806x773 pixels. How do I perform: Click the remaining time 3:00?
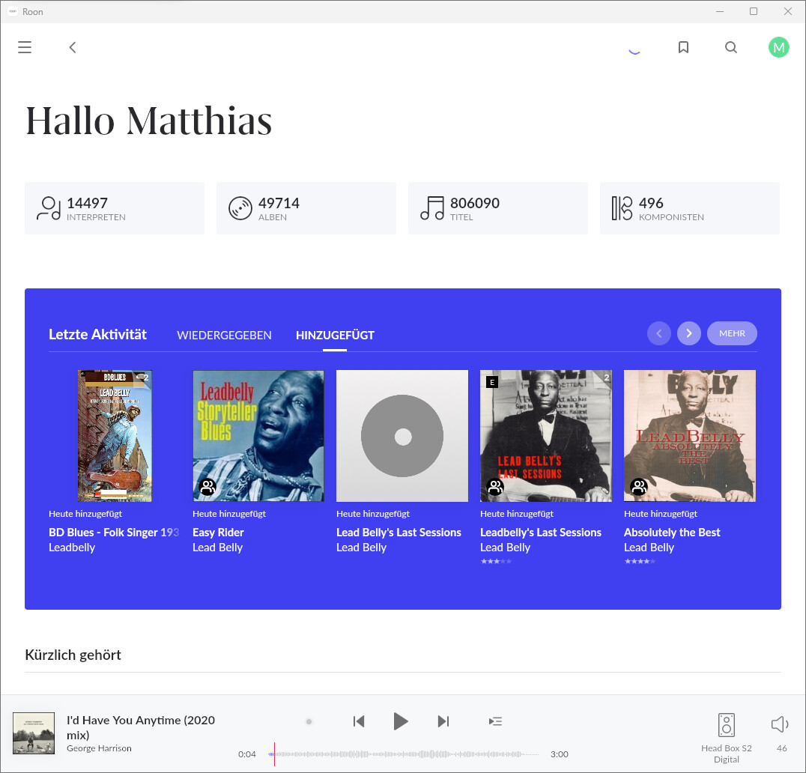560,754
